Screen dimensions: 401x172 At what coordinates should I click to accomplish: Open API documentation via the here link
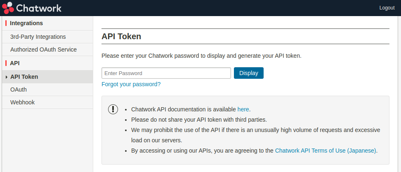point(243,109)
